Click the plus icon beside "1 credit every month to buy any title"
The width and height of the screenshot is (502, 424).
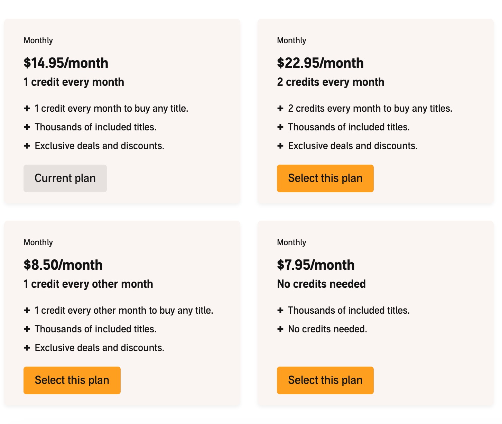pos(27,109)
